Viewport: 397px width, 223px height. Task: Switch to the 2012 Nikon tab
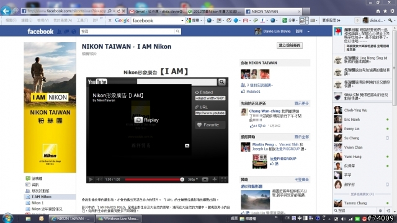click(x=215, y=11)
